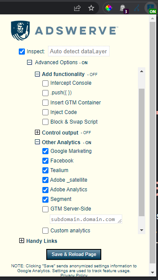Expand the Control output group
The height and width of the screenshot is (280, 158).
(37, 132)
